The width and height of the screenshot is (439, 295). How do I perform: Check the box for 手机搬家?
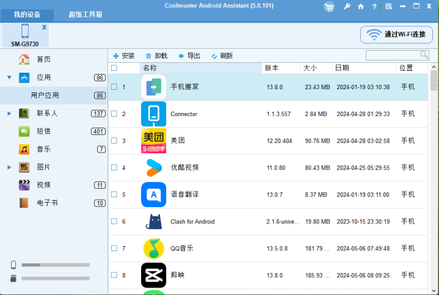click(114, 87)
